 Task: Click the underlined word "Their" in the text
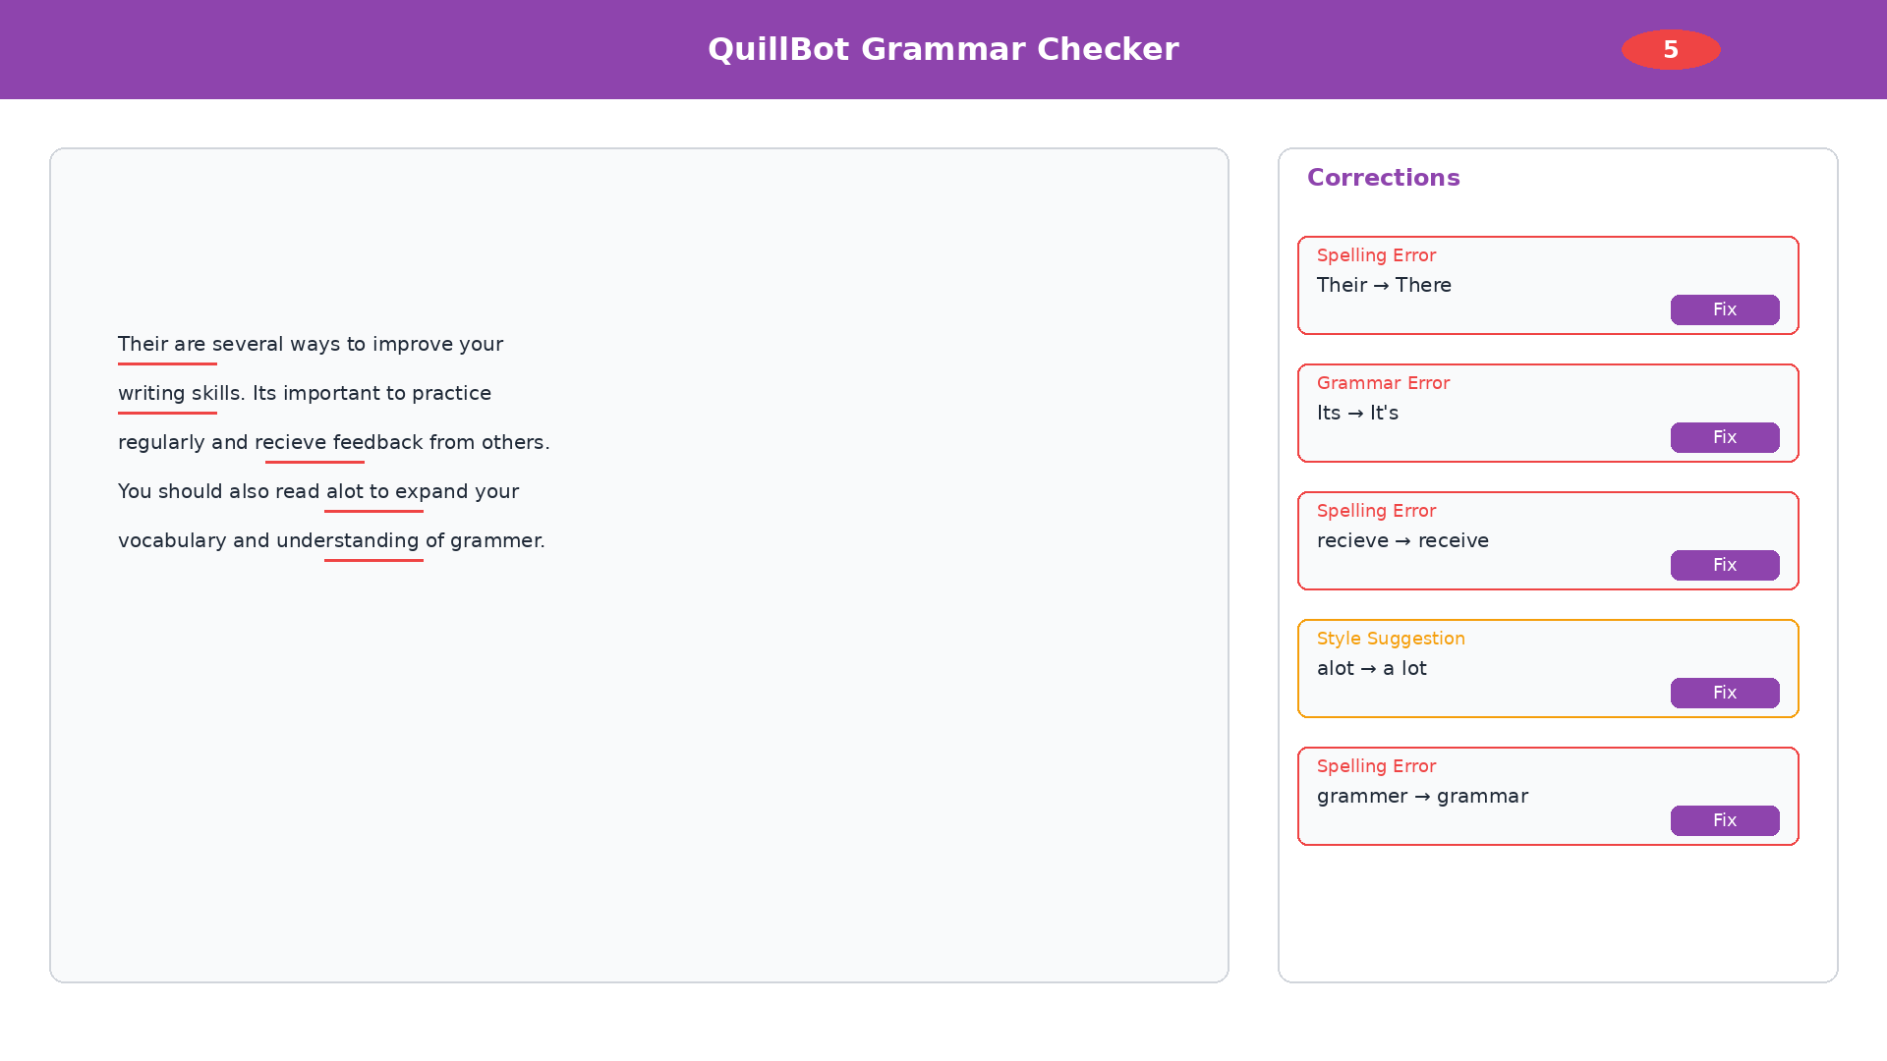click(142, 344)
